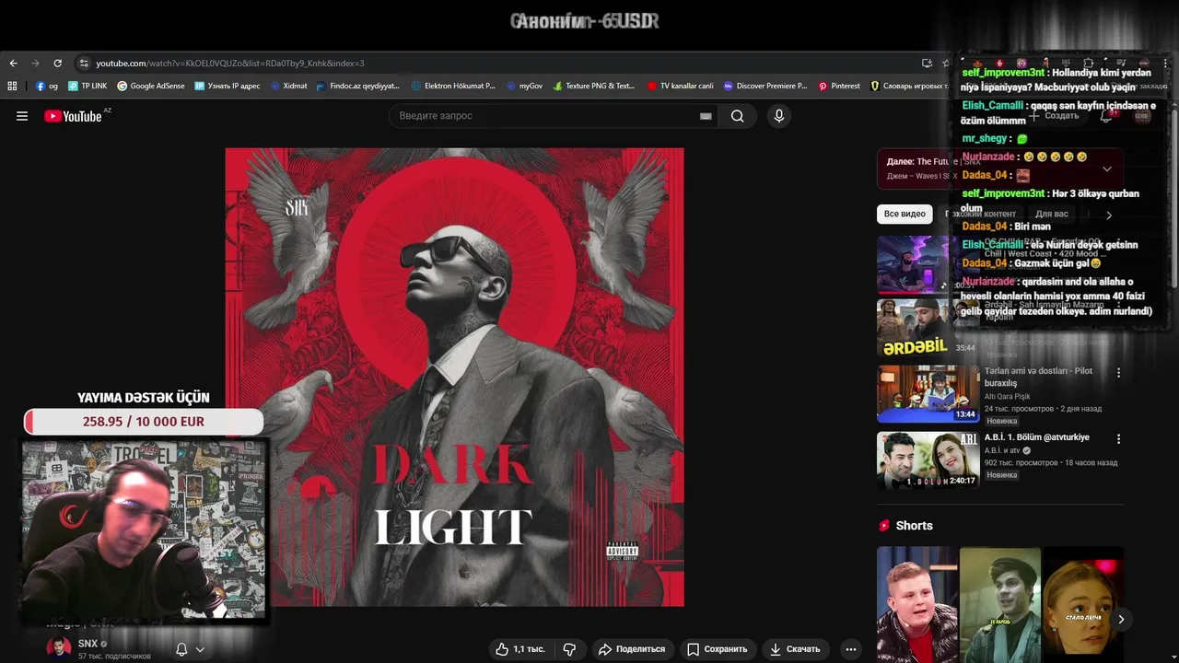This screenshot has width=1179, height=663.
Task: Dislike the video with thumbs-down
Action: pyautogui.click(x=569, y=649)
